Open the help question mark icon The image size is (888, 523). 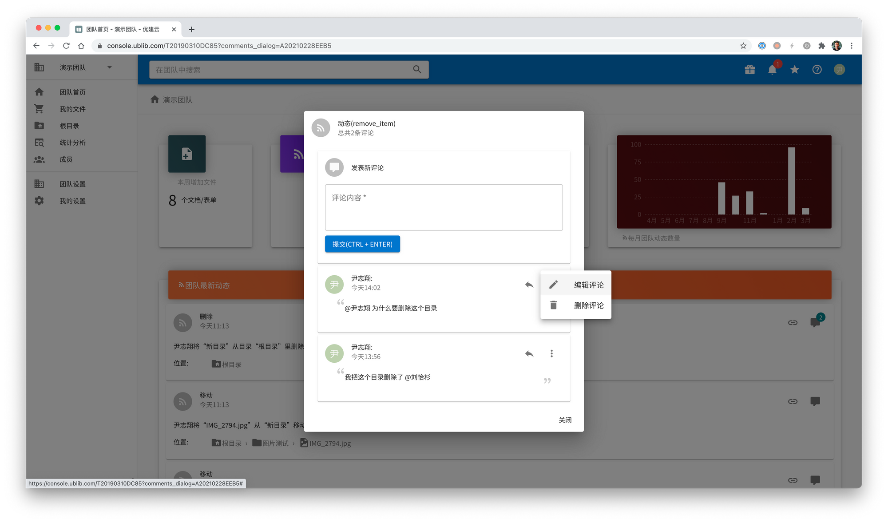817,70
